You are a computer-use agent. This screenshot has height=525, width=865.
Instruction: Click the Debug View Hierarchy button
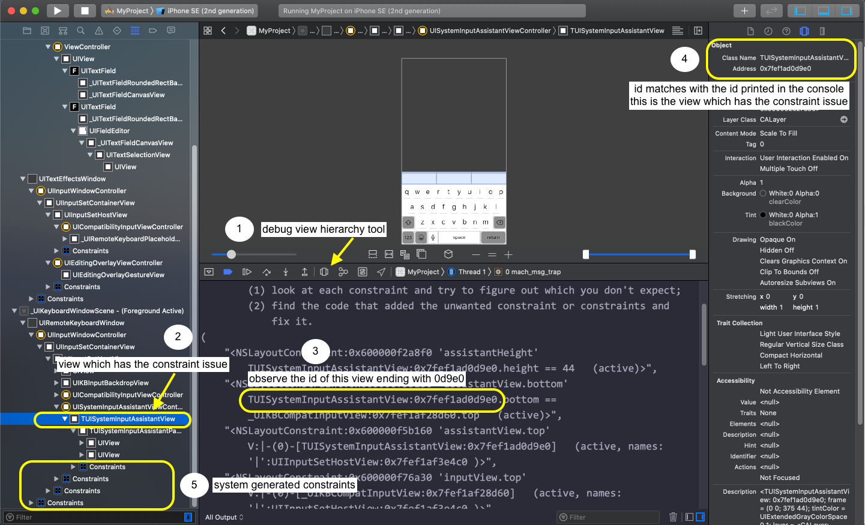pyautogui.click(x=324, y=272)
